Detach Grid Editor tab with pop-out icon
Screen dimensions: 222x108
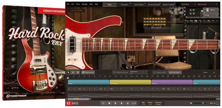coord(145,3)
